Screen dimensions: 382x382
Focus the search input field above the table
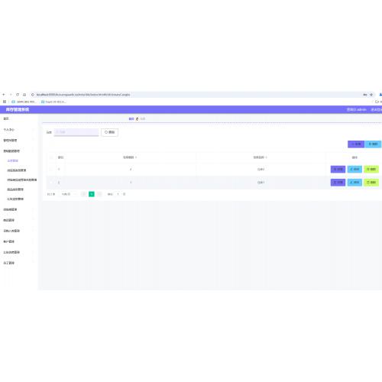[x=76, y=132]
